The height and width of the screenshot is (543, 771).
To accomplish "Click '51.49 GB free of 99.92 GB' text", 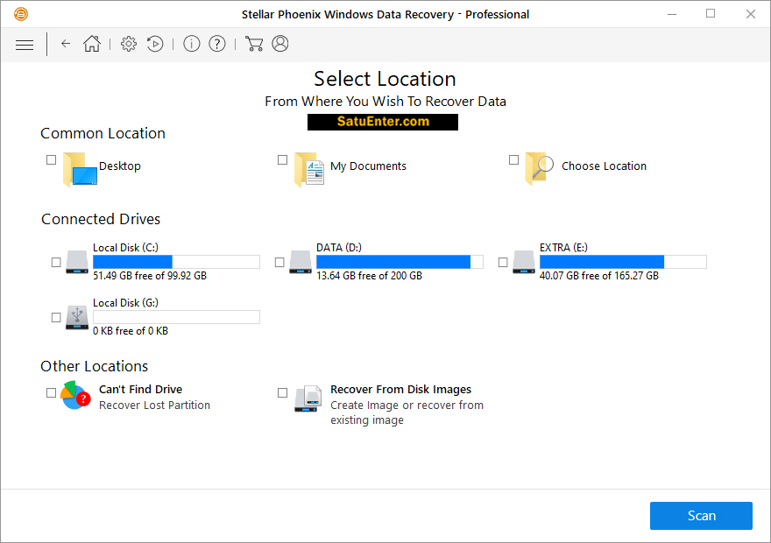I will pos(150,276).
